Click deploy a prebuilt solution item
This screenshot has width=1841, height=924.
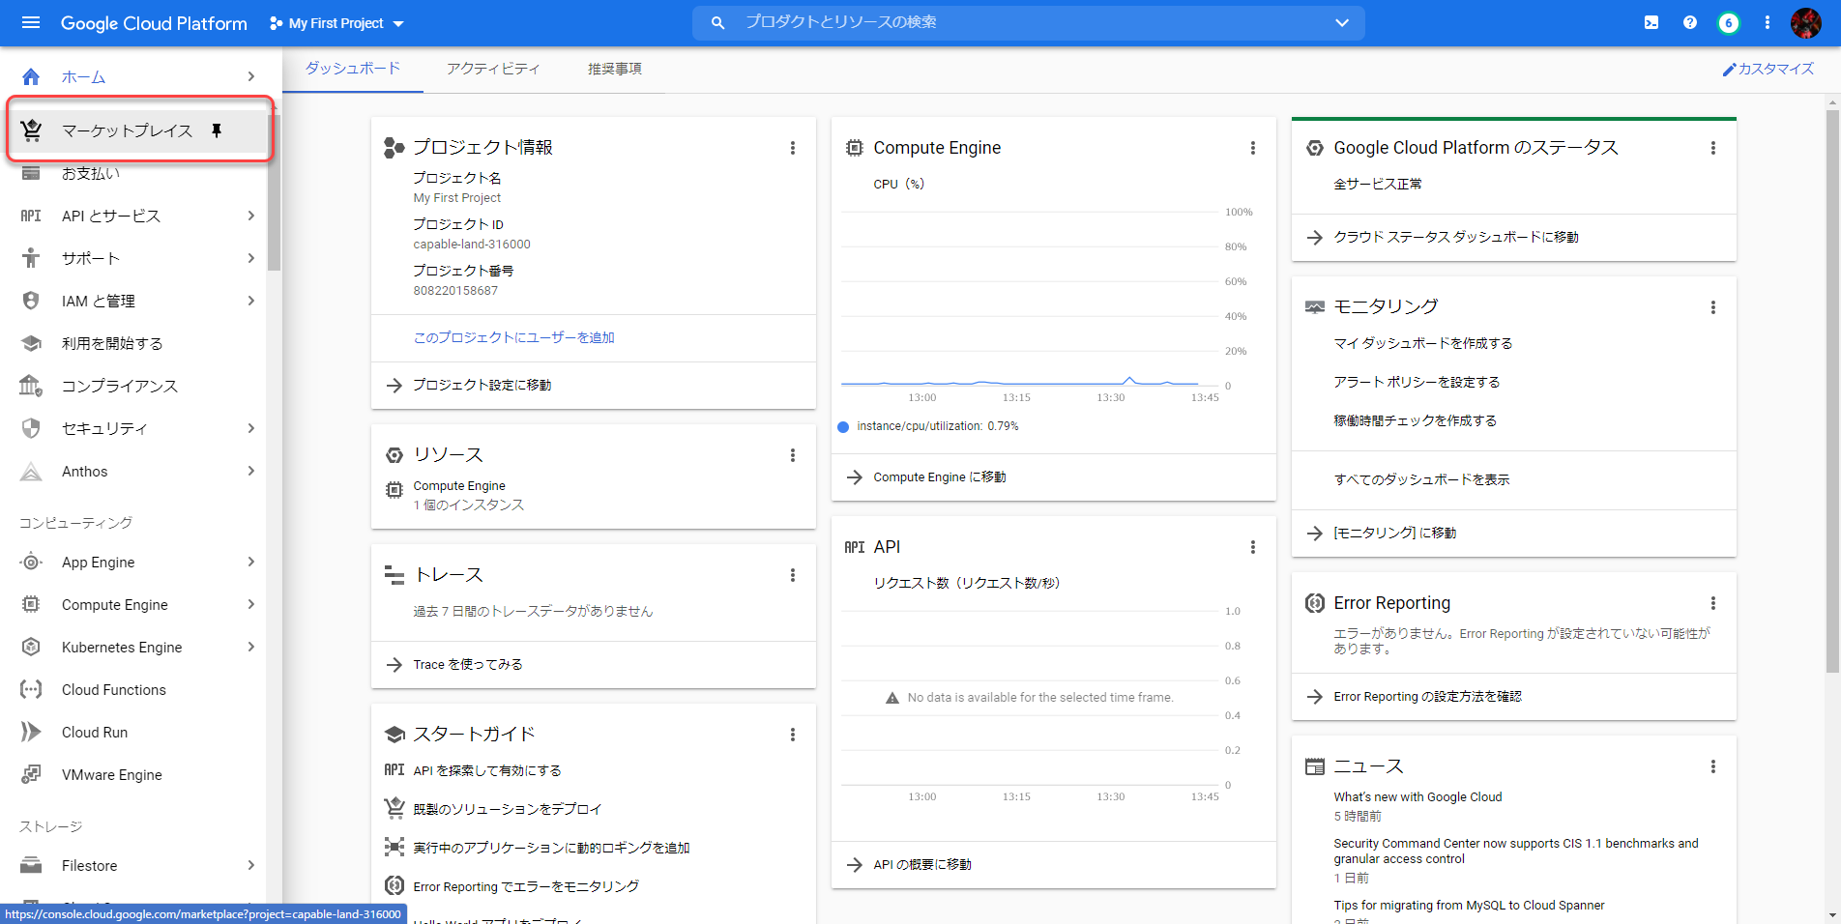[x=507, y=809]
